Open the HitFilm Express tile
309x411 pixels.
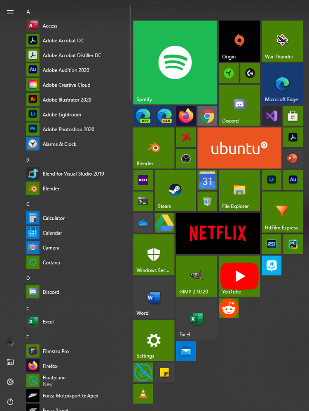pyautogui.click(x=282, y=212)
